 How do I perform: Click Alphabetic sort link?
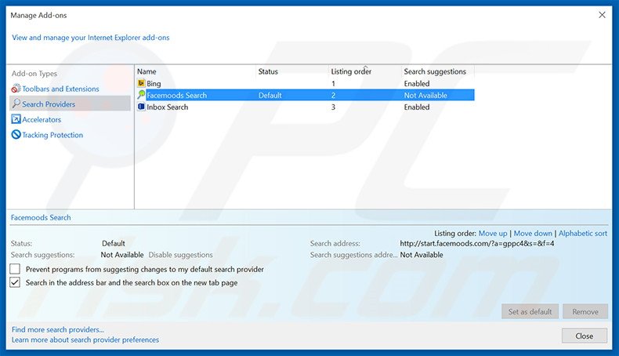583,233
